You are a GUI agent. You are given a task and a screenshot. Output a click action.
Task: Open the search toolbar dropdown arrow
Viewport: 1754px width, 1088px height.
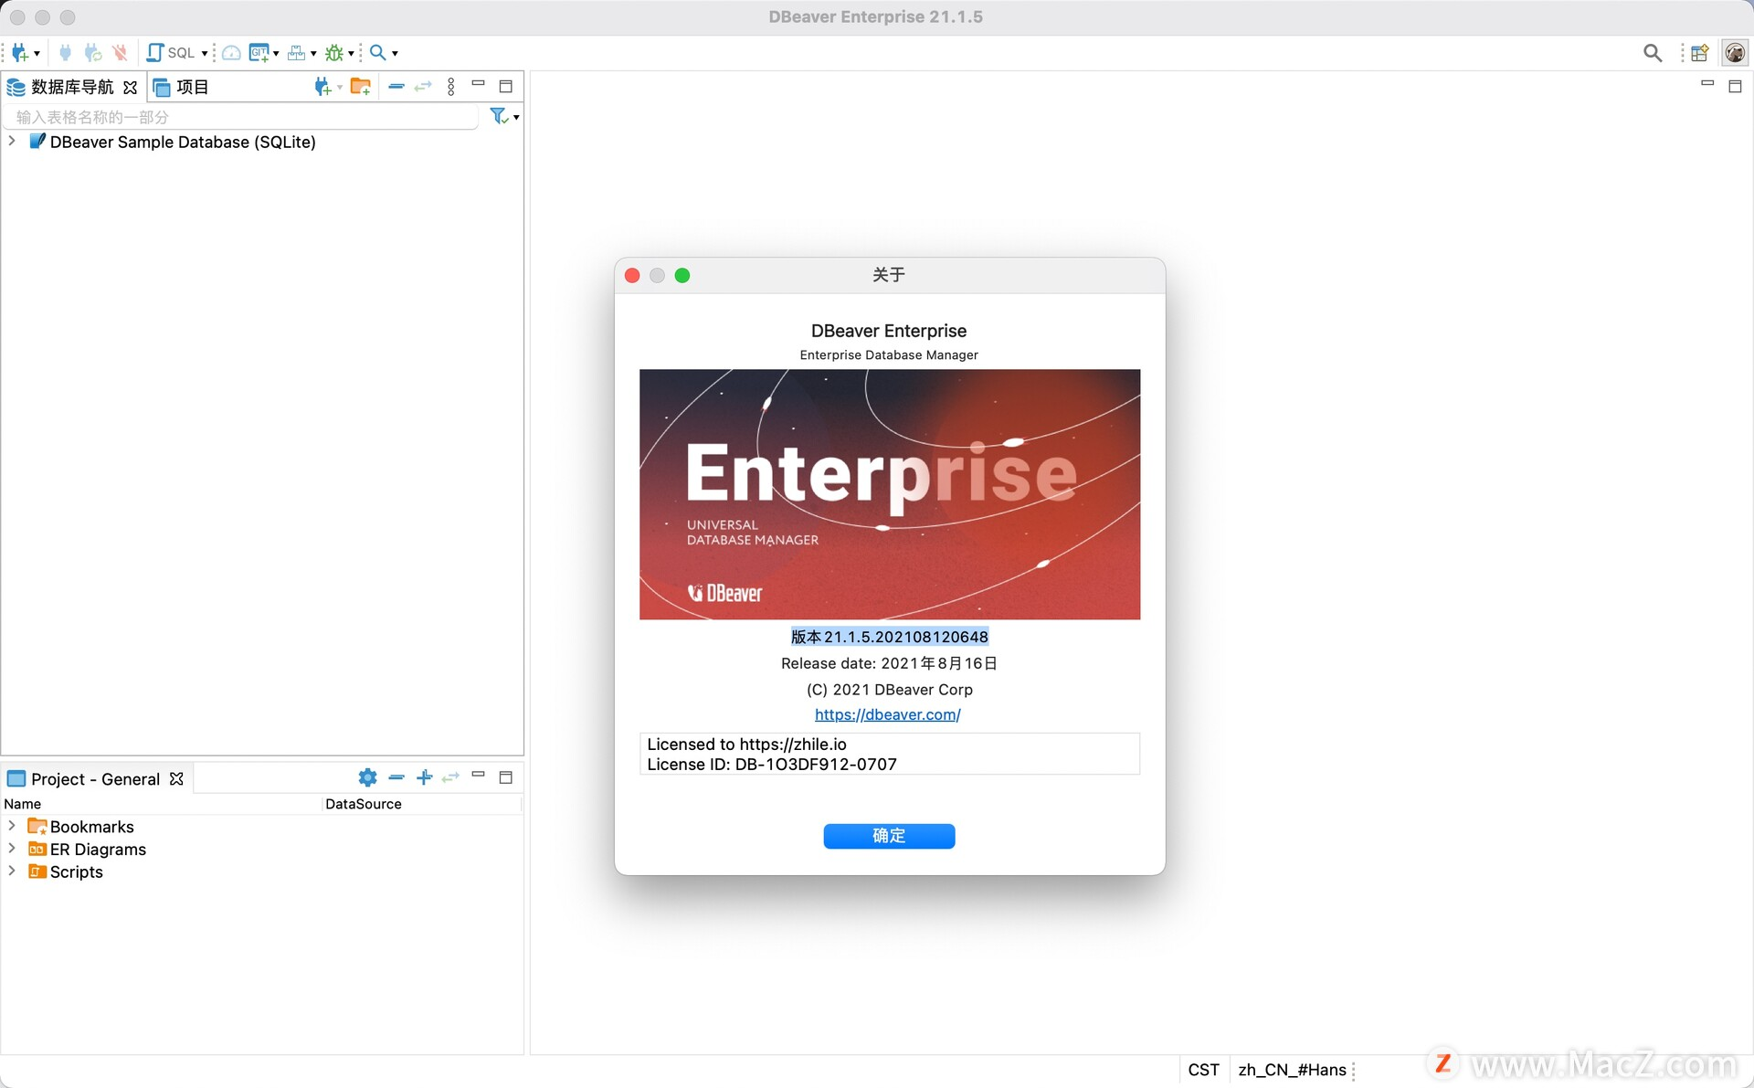(x=395, y=53)
